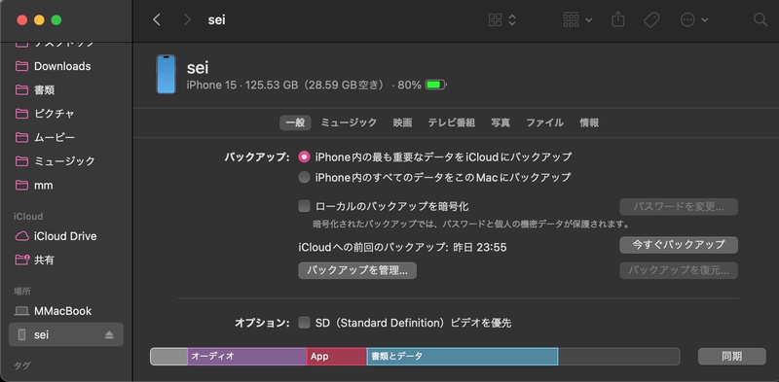Viewport: 779px width, 382px height.
Task: Click the mm folder icon
Action: (x=21, y=185)
